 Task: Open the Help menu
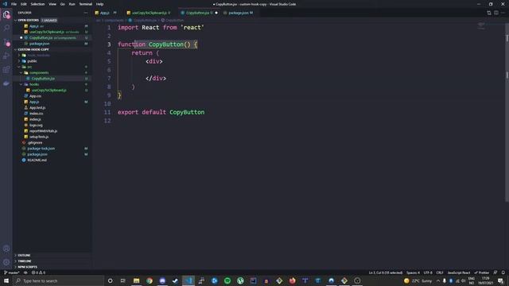click(99, 4)
